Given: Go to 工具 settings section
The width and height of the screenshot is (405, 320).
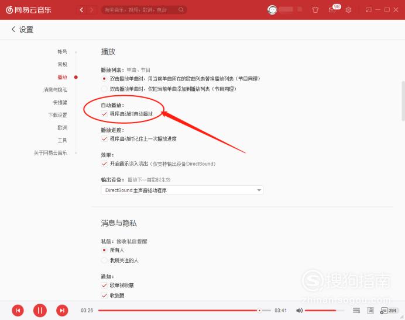Looking at the screenshot, I should point(62,140).
